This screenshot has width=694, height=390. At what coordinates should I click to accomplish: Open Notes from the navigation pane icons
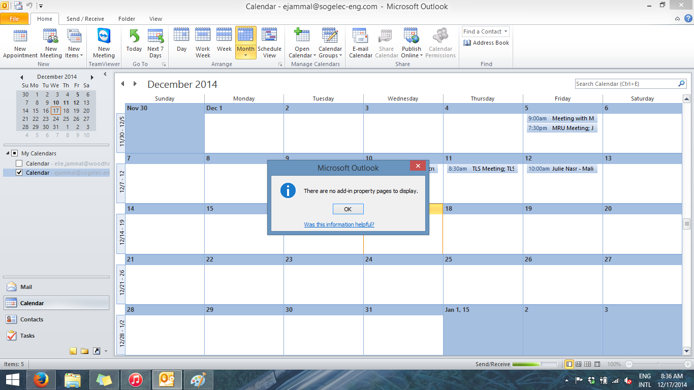click(73, 351)
